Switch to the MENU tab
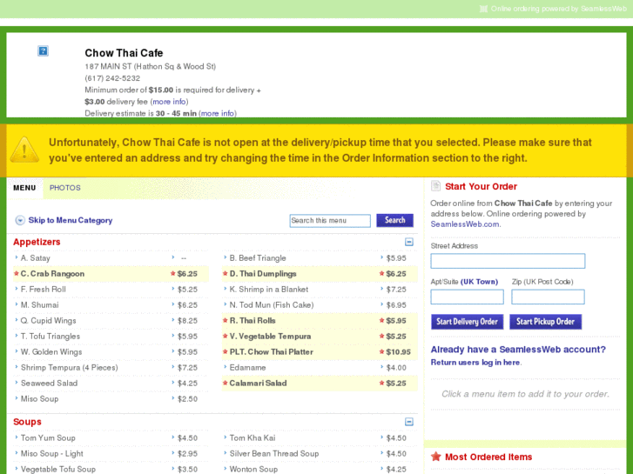 pyautogui.click(x=24, y=188)
